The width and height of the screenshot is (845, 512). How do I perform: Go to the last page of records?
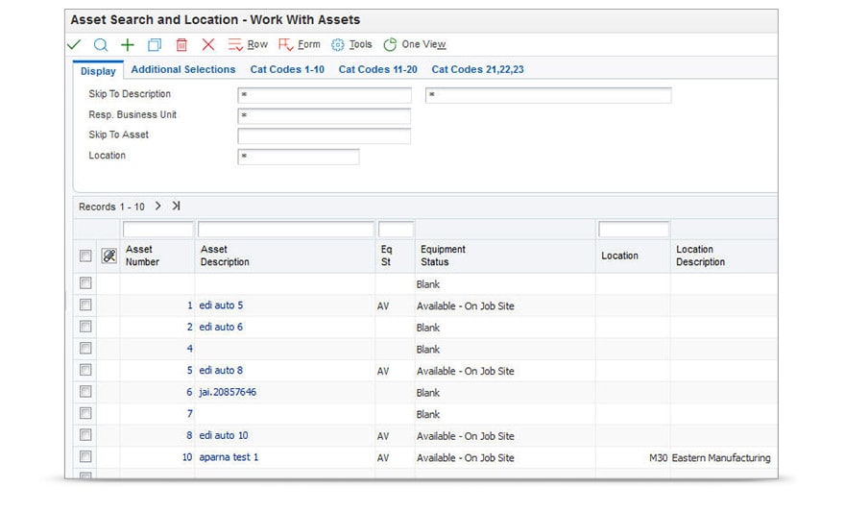[177, 207]
